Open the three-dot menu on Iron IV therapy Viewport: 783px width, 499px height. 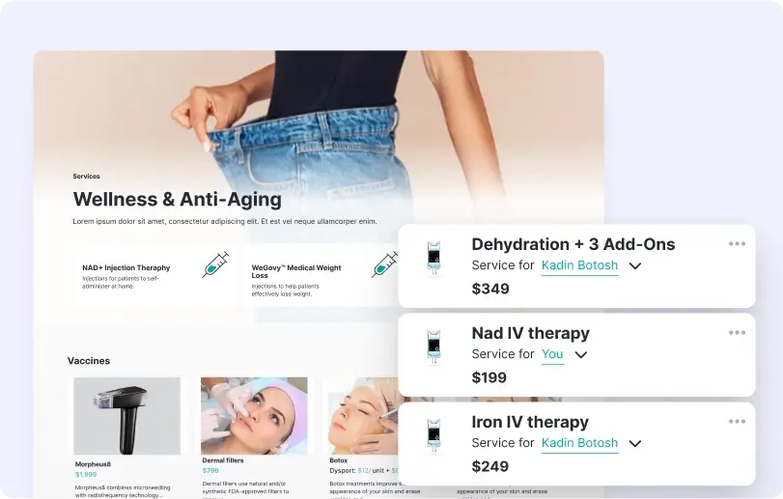click(737, 422)
